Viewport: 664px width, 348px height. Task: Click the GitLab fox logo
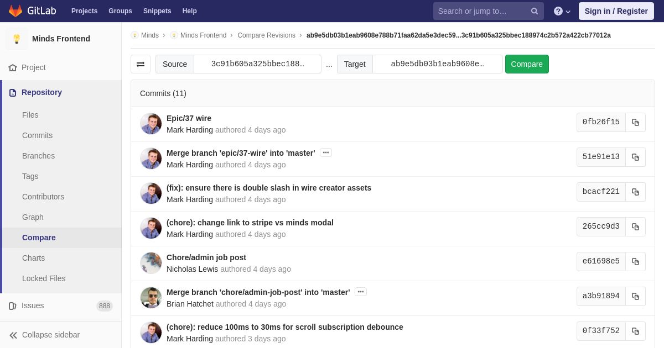point(15,11)
